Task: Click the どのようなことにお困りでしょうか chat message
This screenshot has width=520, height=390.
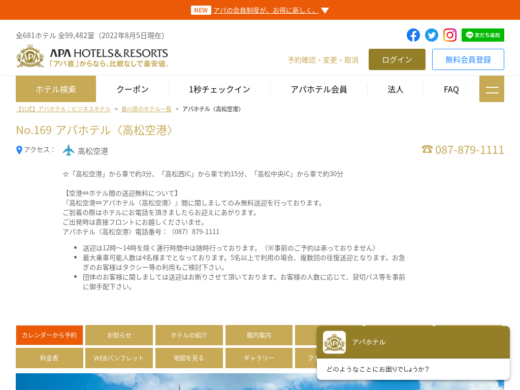Action: coord(378,369)
